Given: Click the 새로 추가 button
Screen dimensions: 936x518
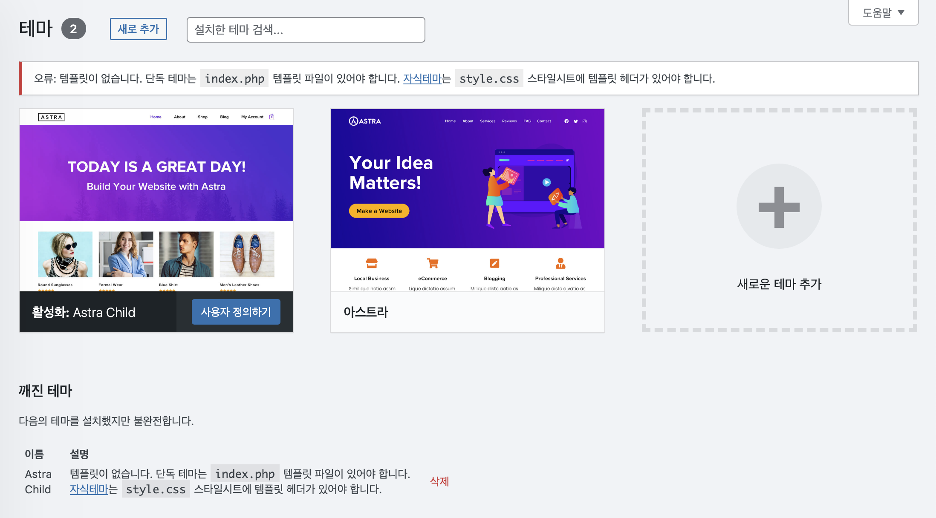Looking at the screenshot, I should [139, 29].
